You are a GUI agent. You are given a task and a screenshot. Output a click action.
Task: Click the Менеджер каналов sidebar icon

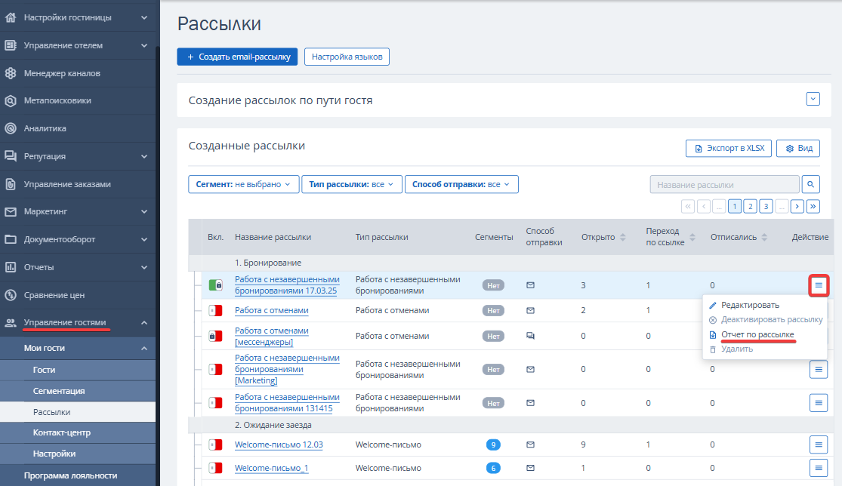(x=11, y=73)
